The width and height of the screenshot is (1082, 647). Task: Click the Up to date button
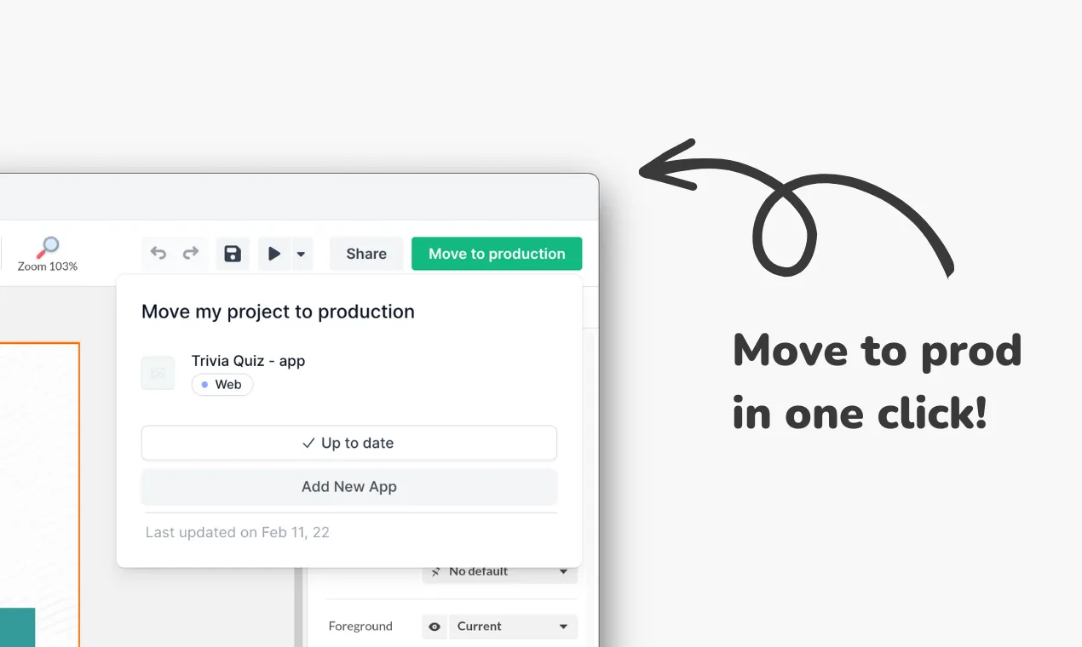point(348,443)
